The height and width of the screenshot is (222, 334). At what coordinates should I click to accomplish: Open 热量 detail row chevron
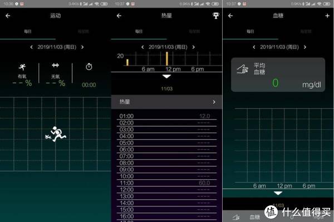tap(214, 102)
